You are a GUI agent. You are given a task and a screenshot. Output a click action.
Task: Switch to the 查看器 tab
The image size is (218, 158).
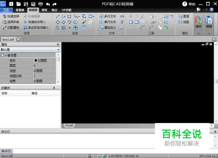click(20, 10)
